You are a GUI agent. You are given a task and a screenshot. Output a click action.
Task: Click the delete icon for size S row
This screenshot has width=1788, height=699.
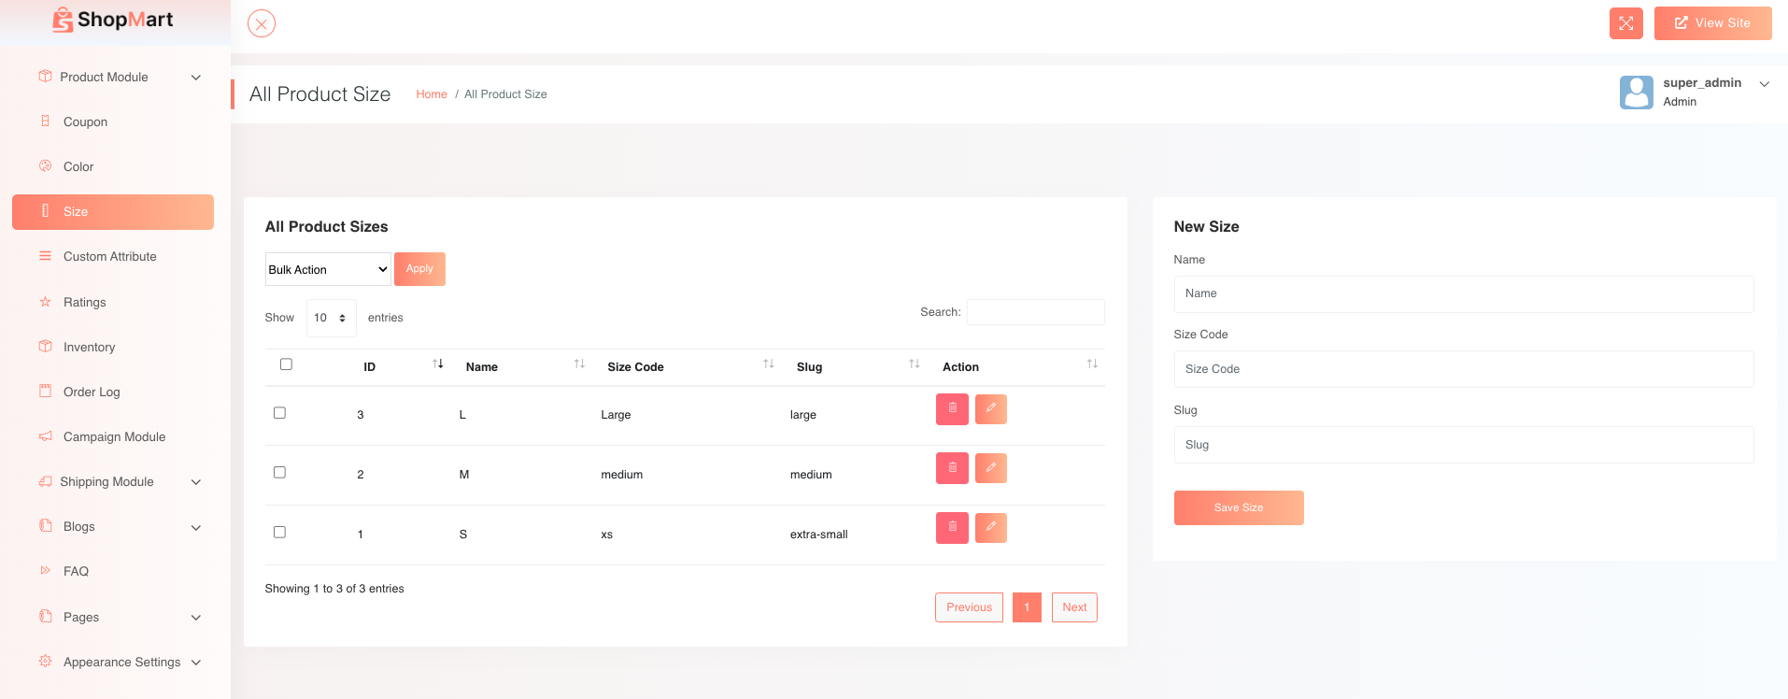952,528
